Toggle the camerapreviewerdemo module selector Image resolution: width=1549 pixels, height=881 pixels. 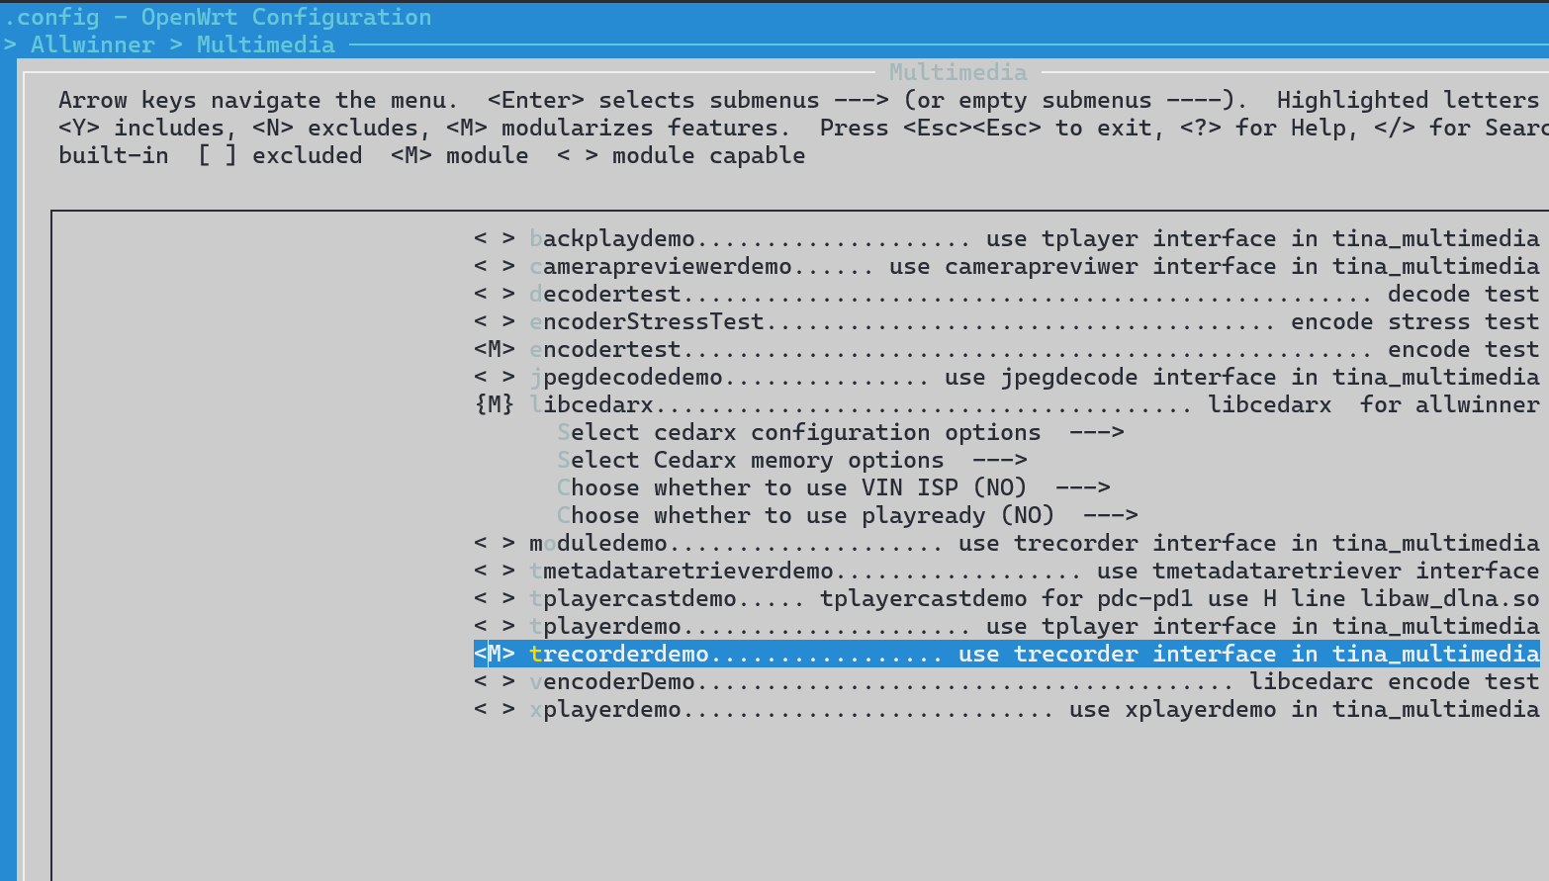[x=495, y=266]
